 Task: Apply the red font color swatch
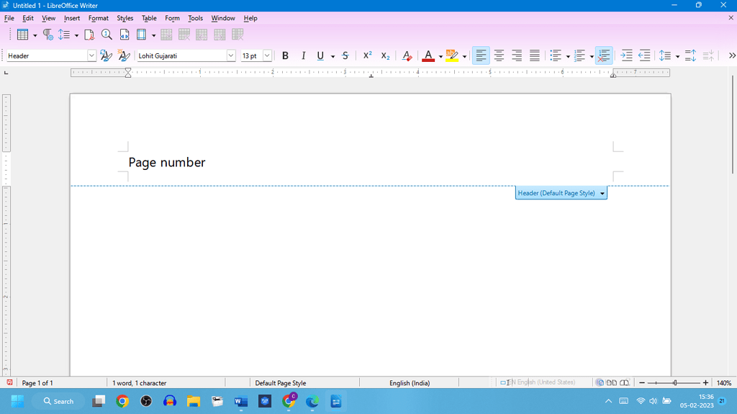[x=428, y=55]
